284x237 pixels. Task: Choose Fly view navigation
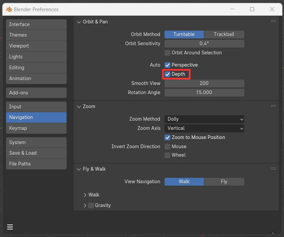[224, 182]
